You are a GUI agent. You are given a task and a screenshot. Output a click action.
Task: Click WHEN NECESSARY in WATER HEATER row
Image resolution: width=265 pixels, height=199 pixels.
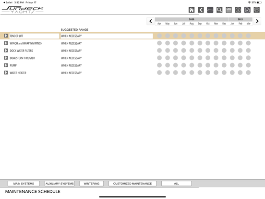point(72,73)
